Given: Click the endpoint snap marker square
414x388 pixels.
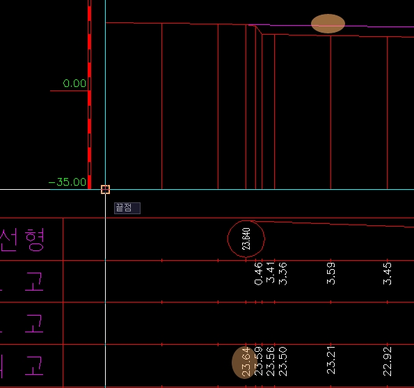Looking at the screenshot, I should pyautogui.click(x=105, y=190).
